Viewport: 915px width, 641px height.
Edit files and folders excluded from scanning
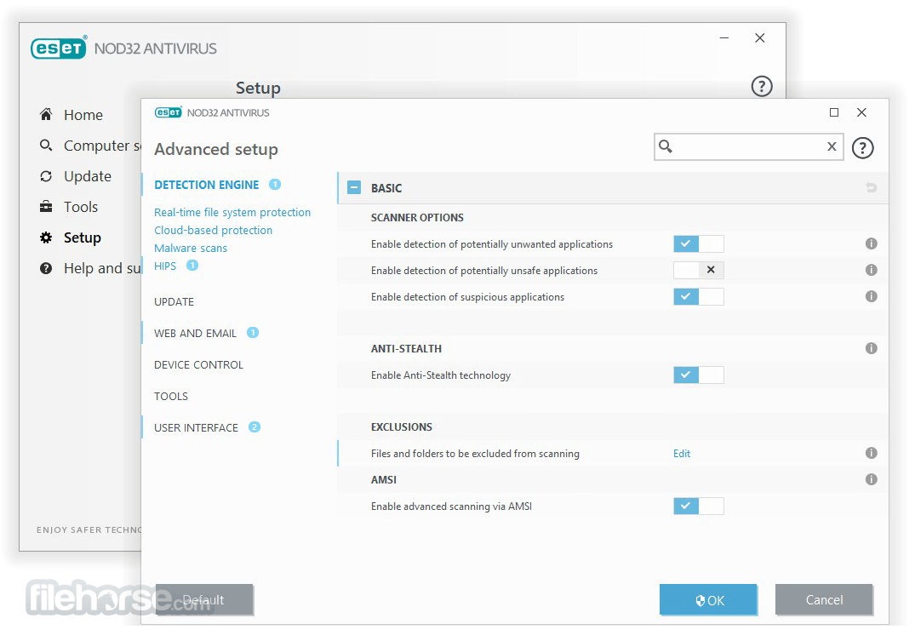pyautogui.click(x=682, y=454)
